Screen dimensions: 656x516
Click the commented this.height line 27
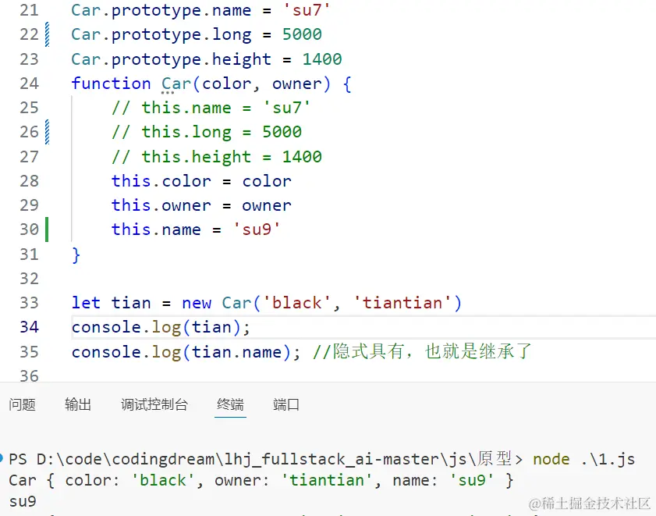point(217,157)
